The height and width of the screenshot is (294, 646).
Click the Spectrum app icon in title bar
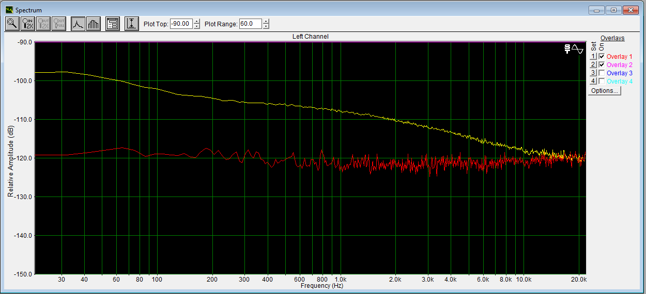coord(9,10)
